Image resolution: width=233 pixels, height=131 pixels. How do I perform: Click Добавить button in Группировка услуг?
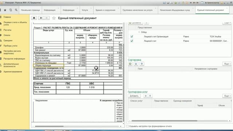point(134,96)
